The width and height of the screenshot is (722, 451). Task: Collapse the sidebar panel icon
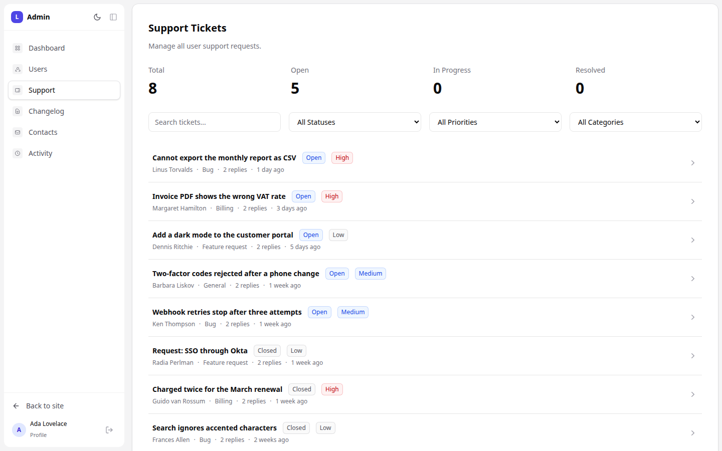pos(113,17)
